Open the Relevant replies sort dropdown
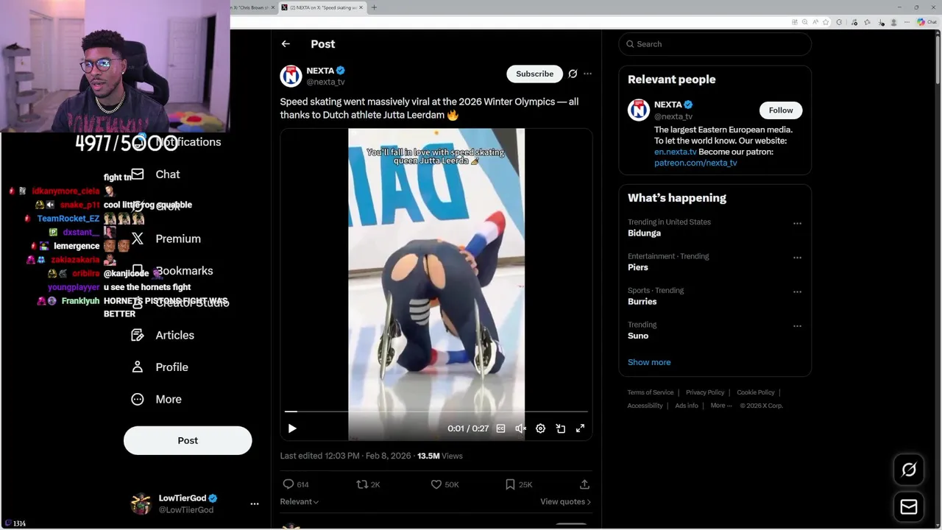 [299, 501]
